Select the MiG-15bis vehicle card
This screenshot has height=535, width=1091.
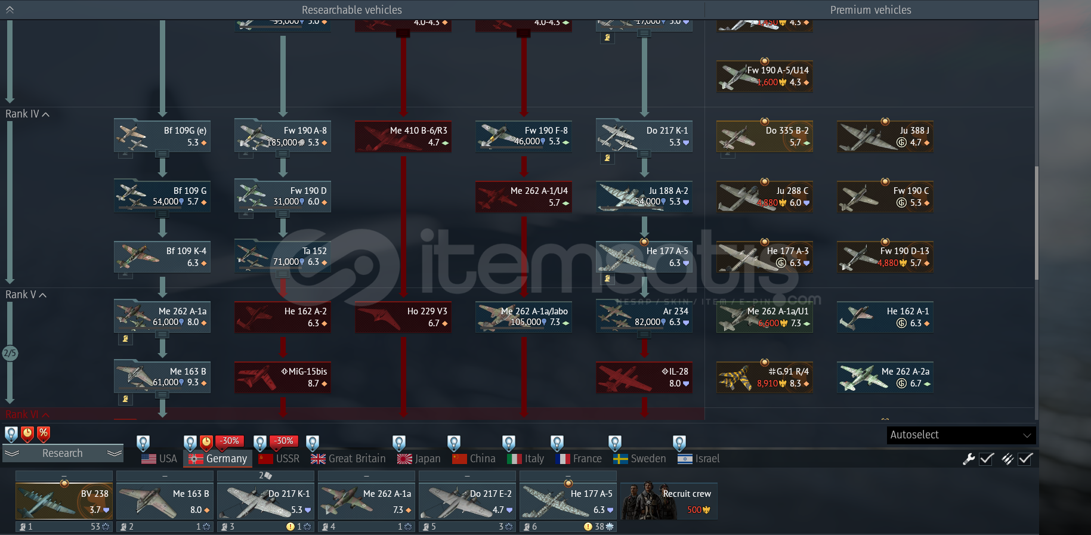(x=283, y=377)
